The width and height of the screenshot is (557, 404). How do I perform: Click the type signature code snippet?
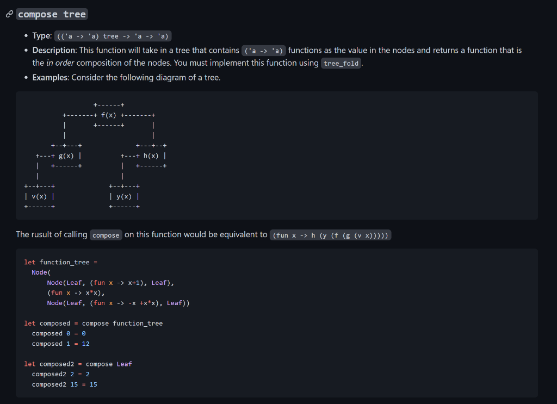(x=112, y=35)
